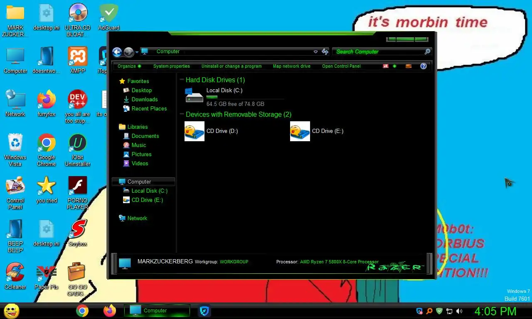Click the Search Computer field

[378, 52]
